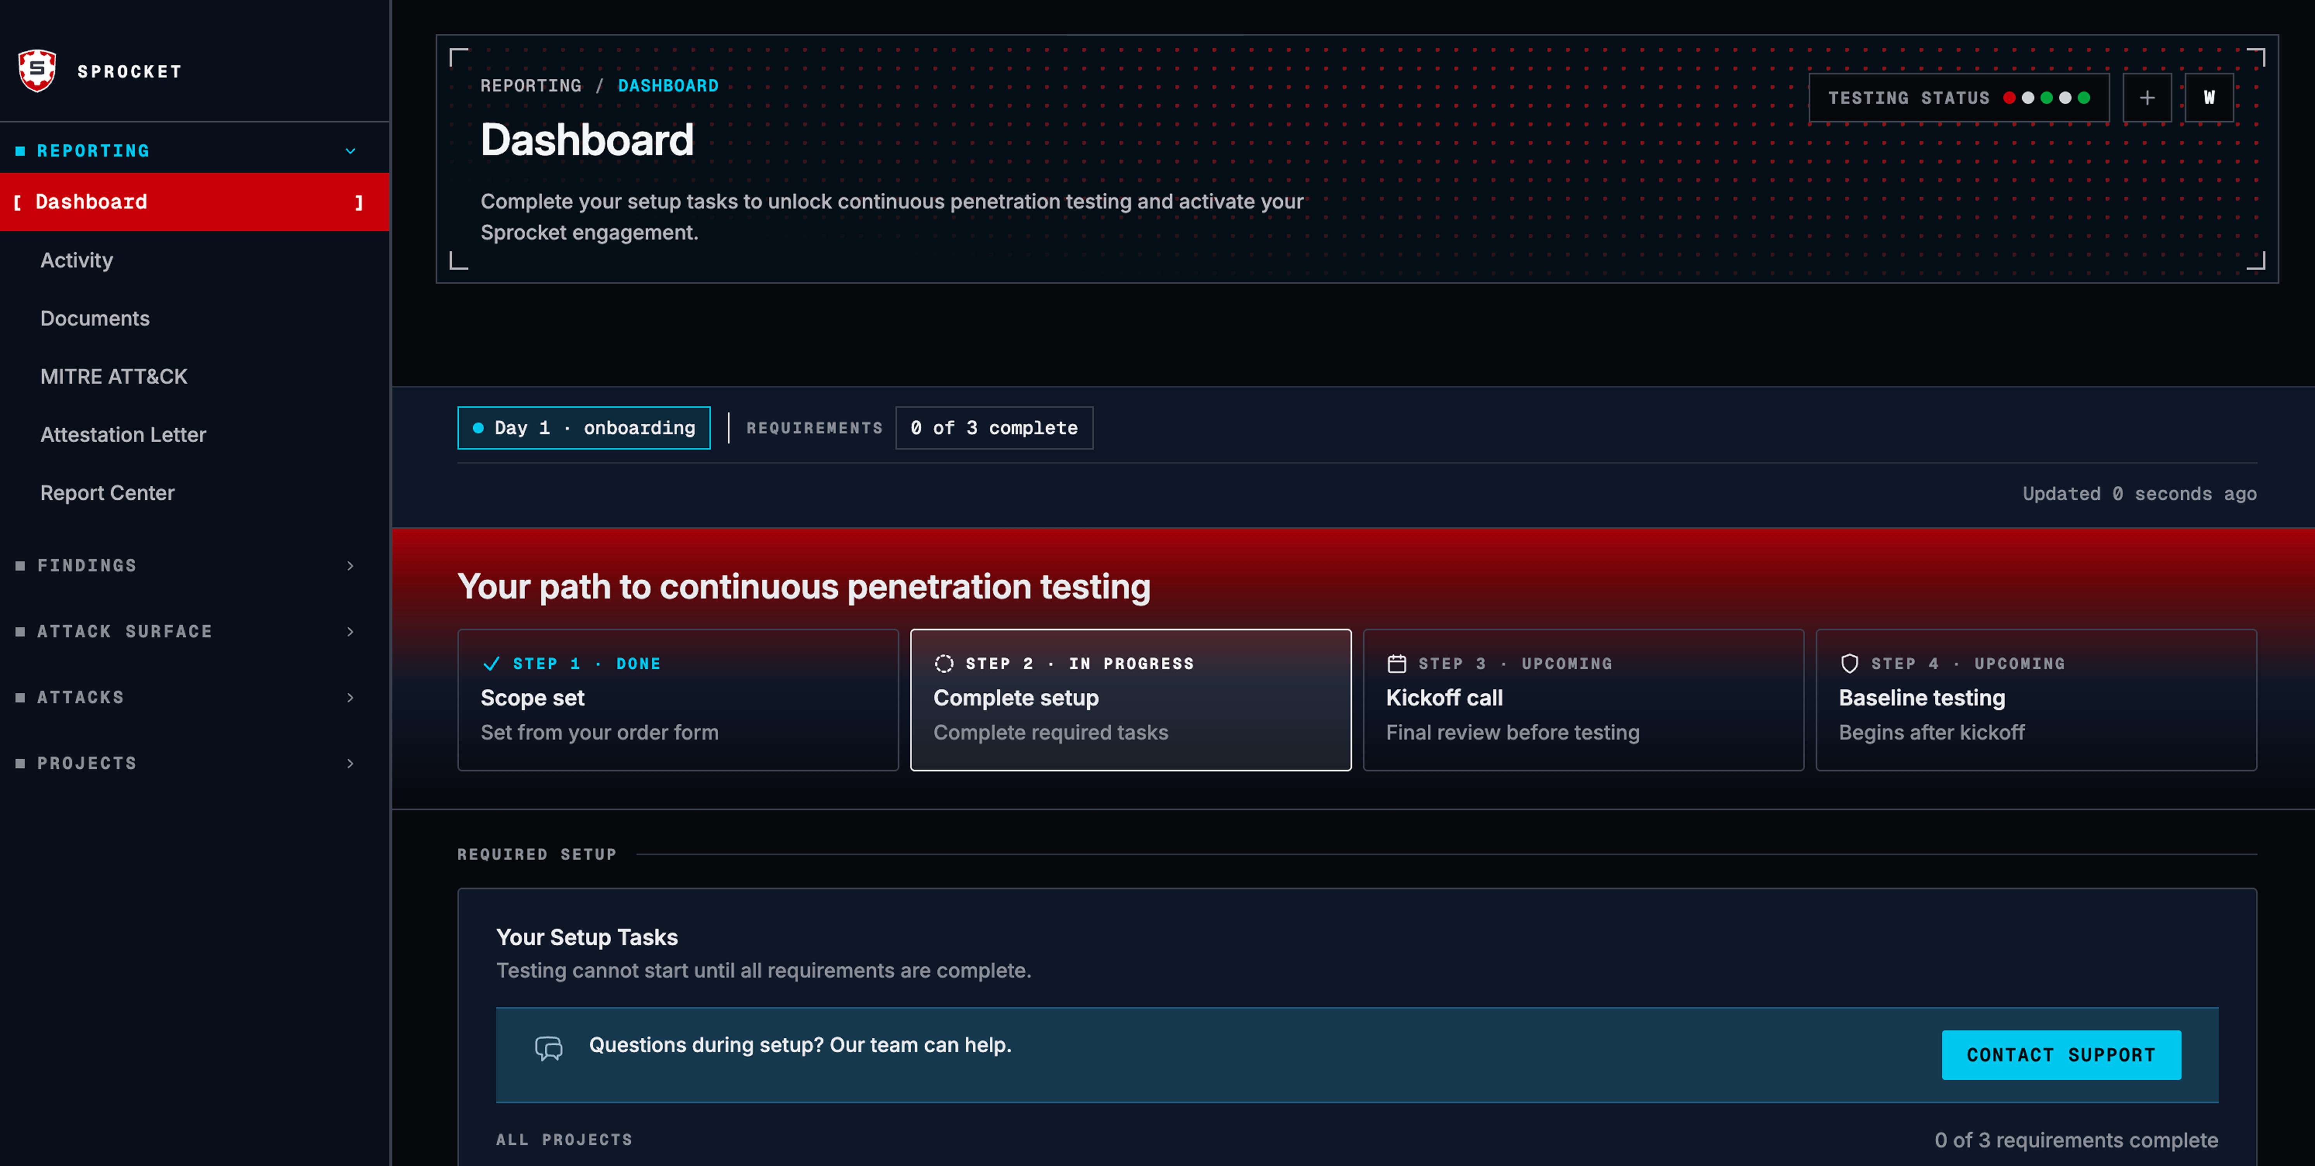Open the Activity page
The height and width of the screenshot is (1166, 2315).
tap(76, 261)
